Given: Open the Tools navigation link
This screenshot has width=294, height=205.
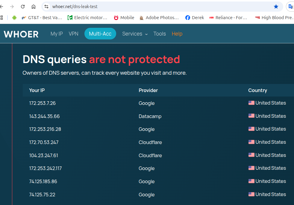Looking at the screenshot, I should click(160, 34).
